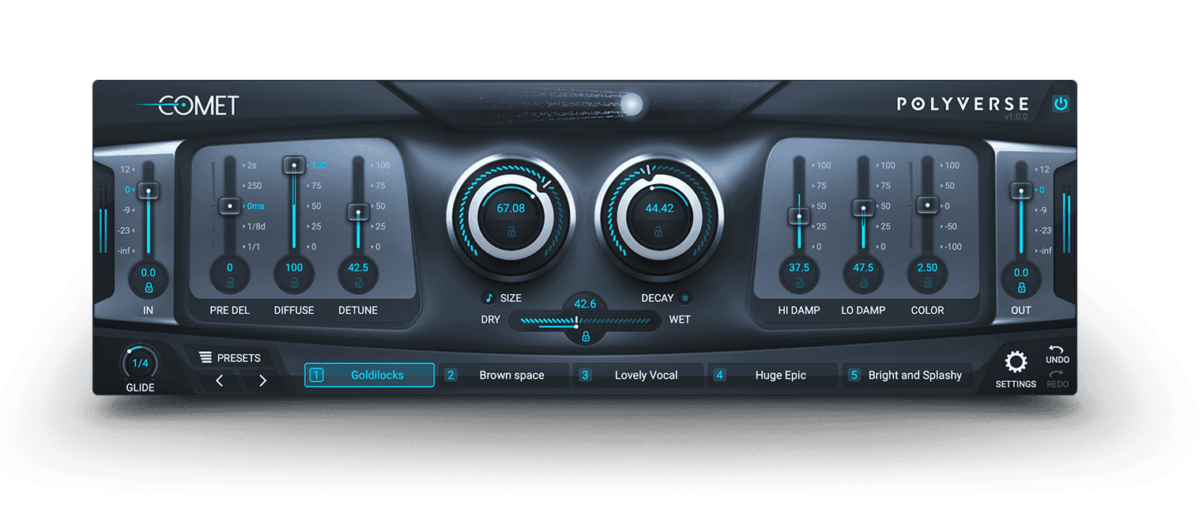Toggle the lock under the Size knob
The width and height of the screenshot is (1203, 506).
pos(511,232)
